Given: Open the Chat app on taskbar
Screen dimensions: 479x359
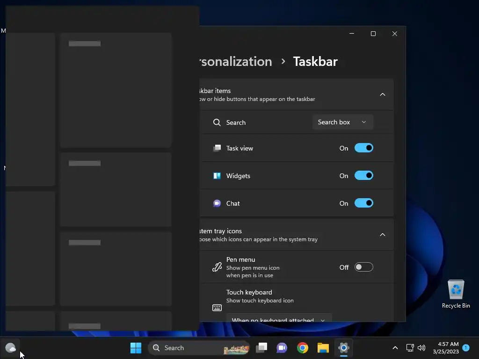Looking at the screenshot, I should coord(282,348).
